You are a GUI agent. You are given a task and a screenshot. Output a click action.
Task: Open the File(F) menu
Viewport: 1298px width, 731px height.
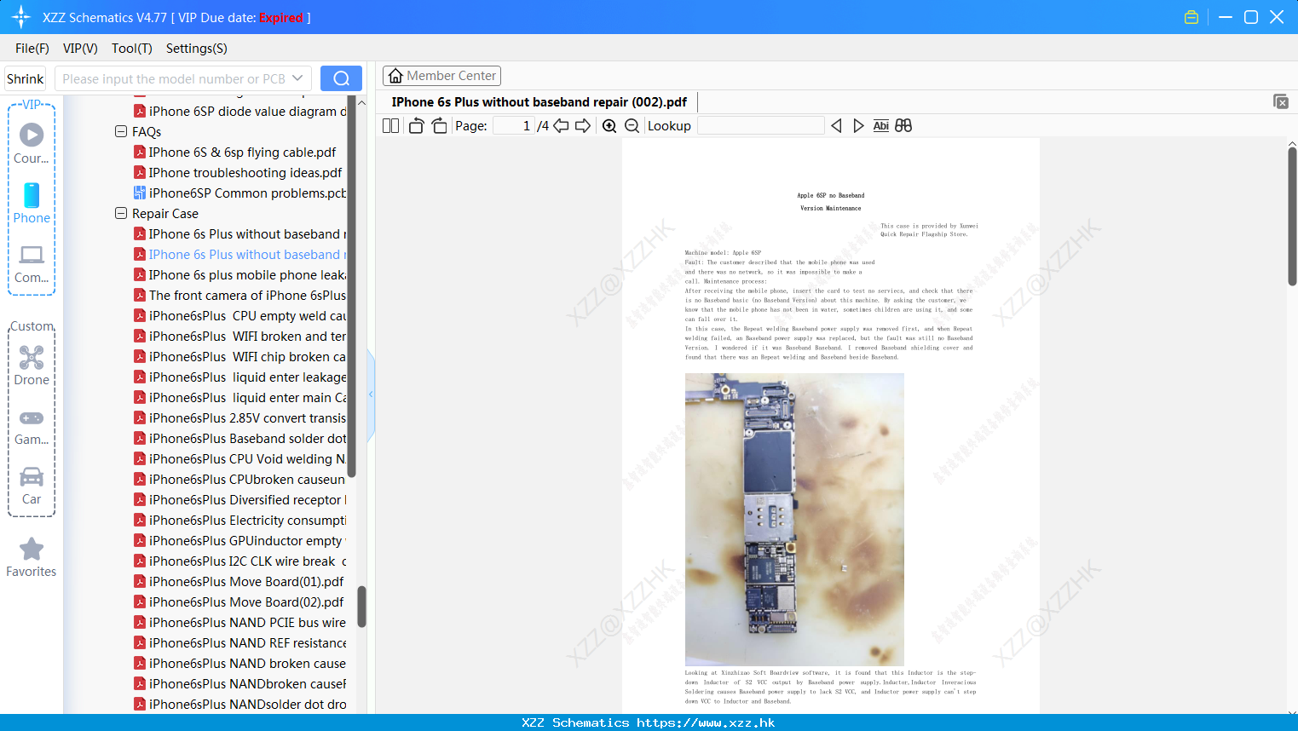(x=32, y=49)
